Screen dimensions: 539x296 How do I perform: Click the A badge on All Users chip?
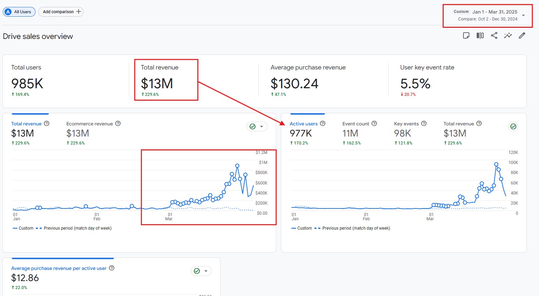8,12
